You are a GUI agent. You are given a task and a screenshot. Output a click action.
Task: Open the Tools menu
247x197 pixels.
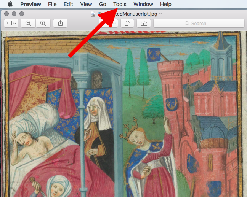[x=120, y=4]
